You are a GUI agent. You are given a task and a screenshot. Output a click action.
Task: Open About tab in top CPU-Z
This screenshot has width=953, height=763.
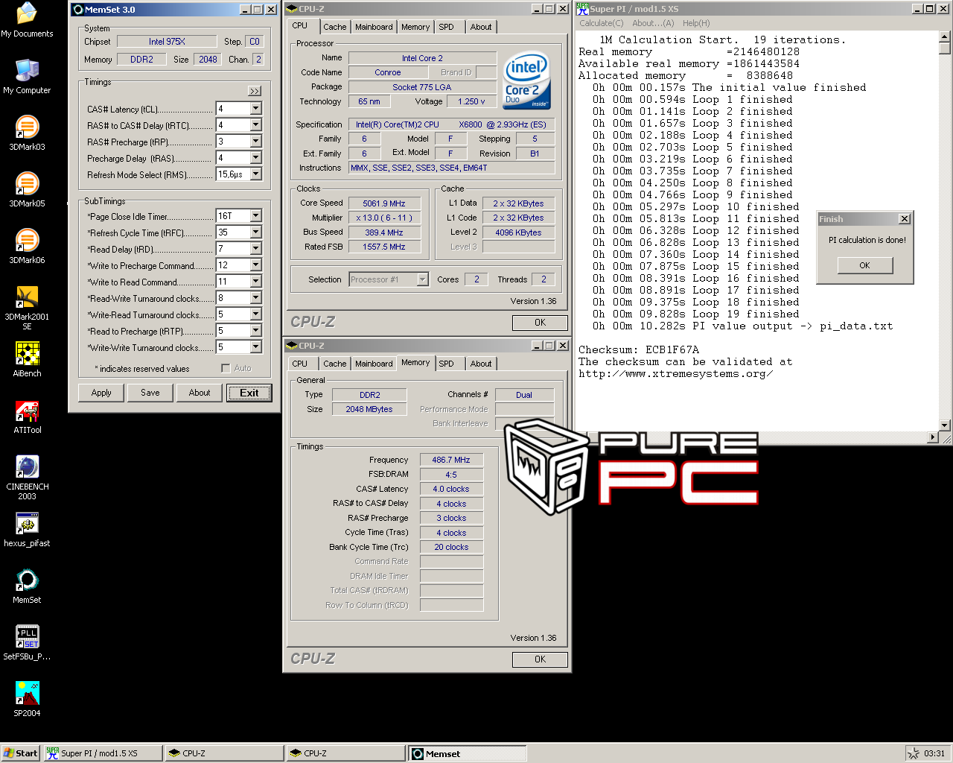pyautogui.click(x=481, y=27)
